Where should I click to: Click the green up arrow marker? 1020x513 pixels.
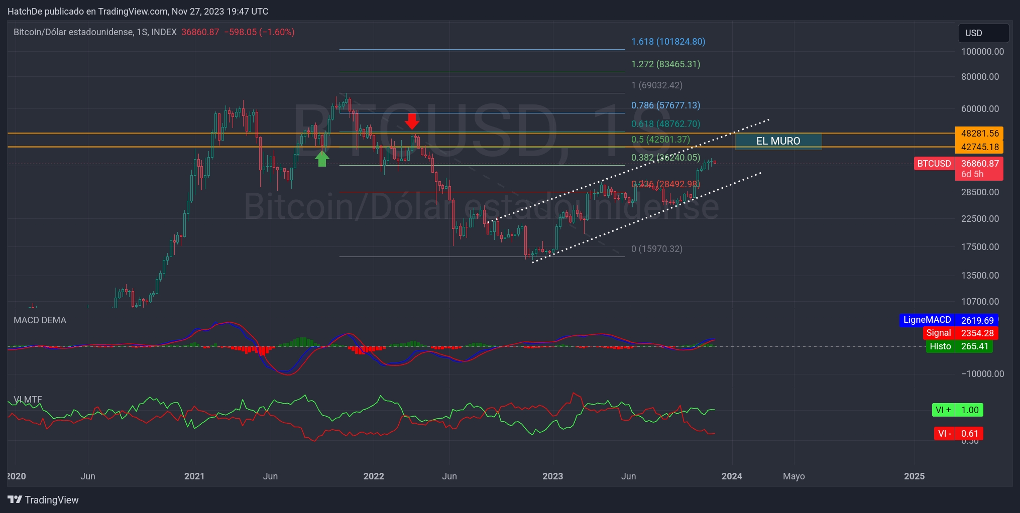[x=322, y=159]
